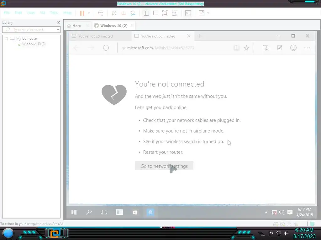Click the host network tray icon
The height and width of the screenshot is (240, 321).
(279, 233)
